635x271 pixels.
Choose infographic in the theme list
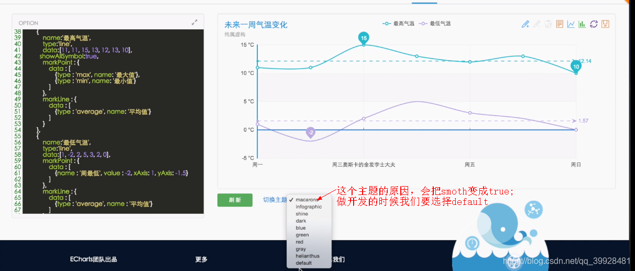pos(309,207)
